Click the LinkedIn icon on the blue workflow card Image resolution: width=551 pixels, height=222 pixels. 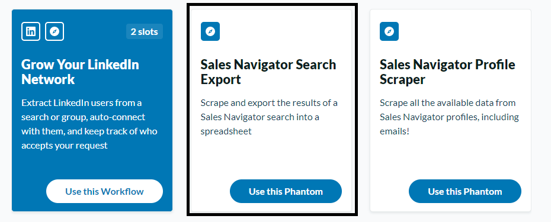coord(31,31)
